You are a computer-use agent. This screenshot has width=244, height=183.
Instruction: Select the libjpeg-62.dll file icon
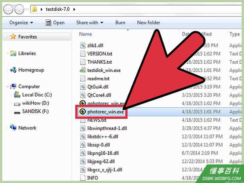[x=83, y=161]
